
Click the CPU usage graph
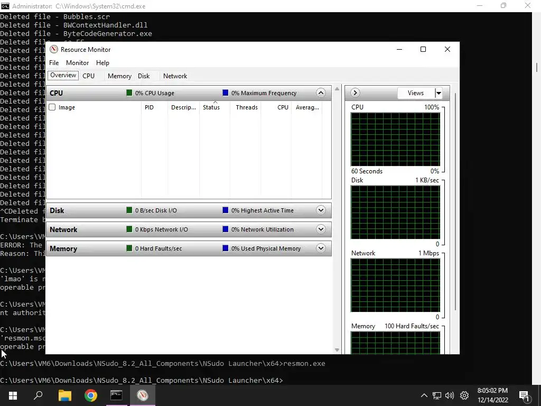395,140
